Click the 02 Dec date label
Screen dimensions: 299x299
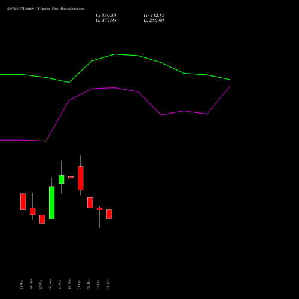click(89, 284)
